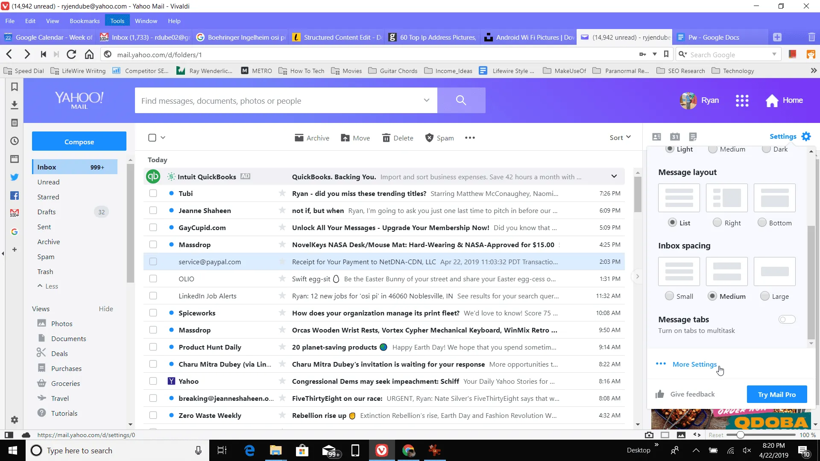The width and height of the screenshot is (820, 461).
Task: Delete selected messages with trash icon
Action: click(398, 138)
